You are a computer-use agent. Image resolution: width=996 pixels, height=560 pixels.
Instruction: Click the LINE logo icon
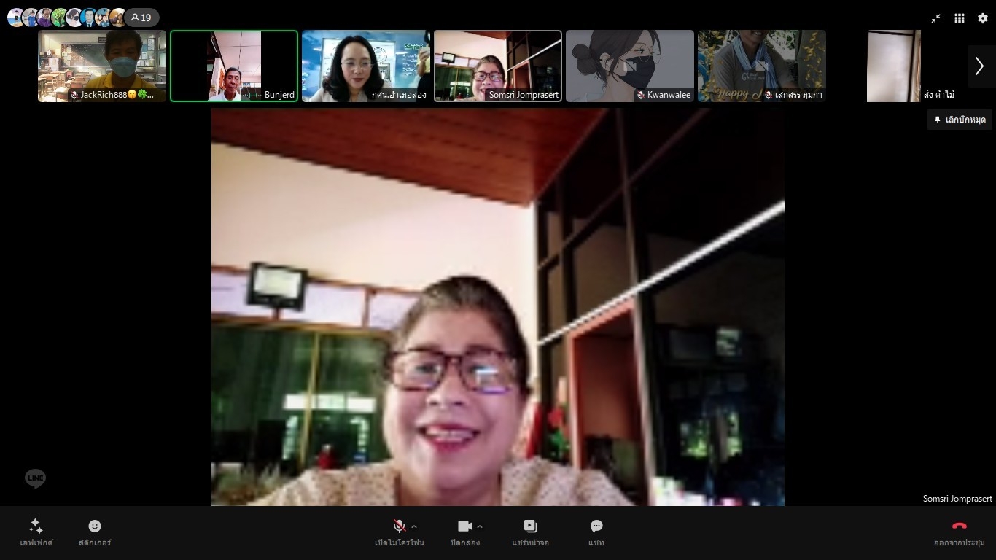35,478
